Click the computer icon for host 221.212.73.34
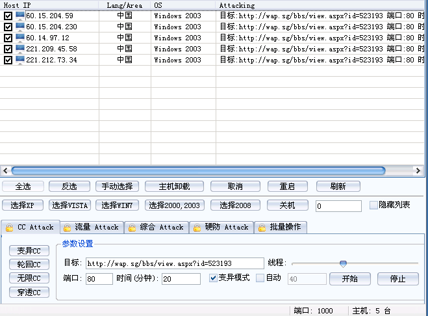Image resolution: width=428 pixels, height=316 pixels. 20,60
